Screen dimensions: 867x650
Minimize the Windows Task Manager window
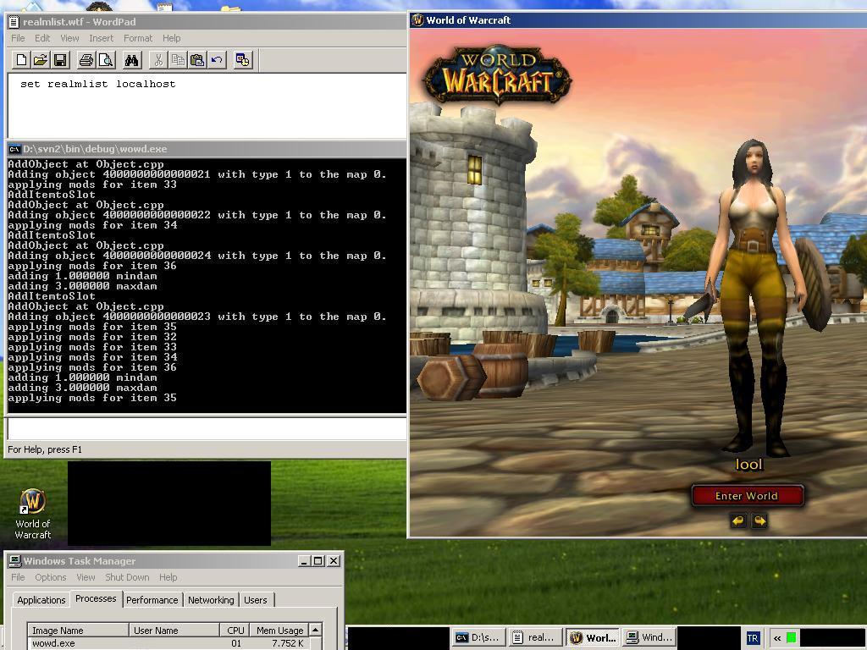coord(304,561)
